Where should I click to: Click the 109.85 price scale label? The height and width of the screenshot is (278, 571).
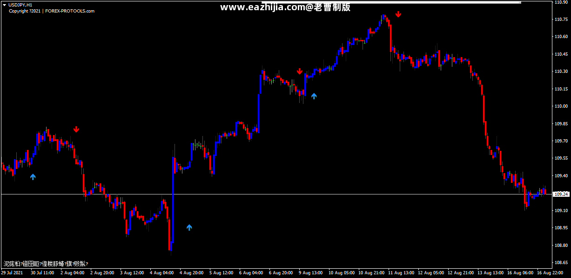coord(561,124)
